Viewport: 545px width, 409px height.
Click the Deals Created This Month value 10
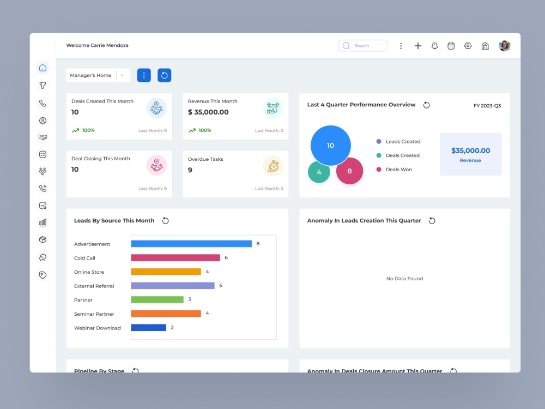[75, 112]
